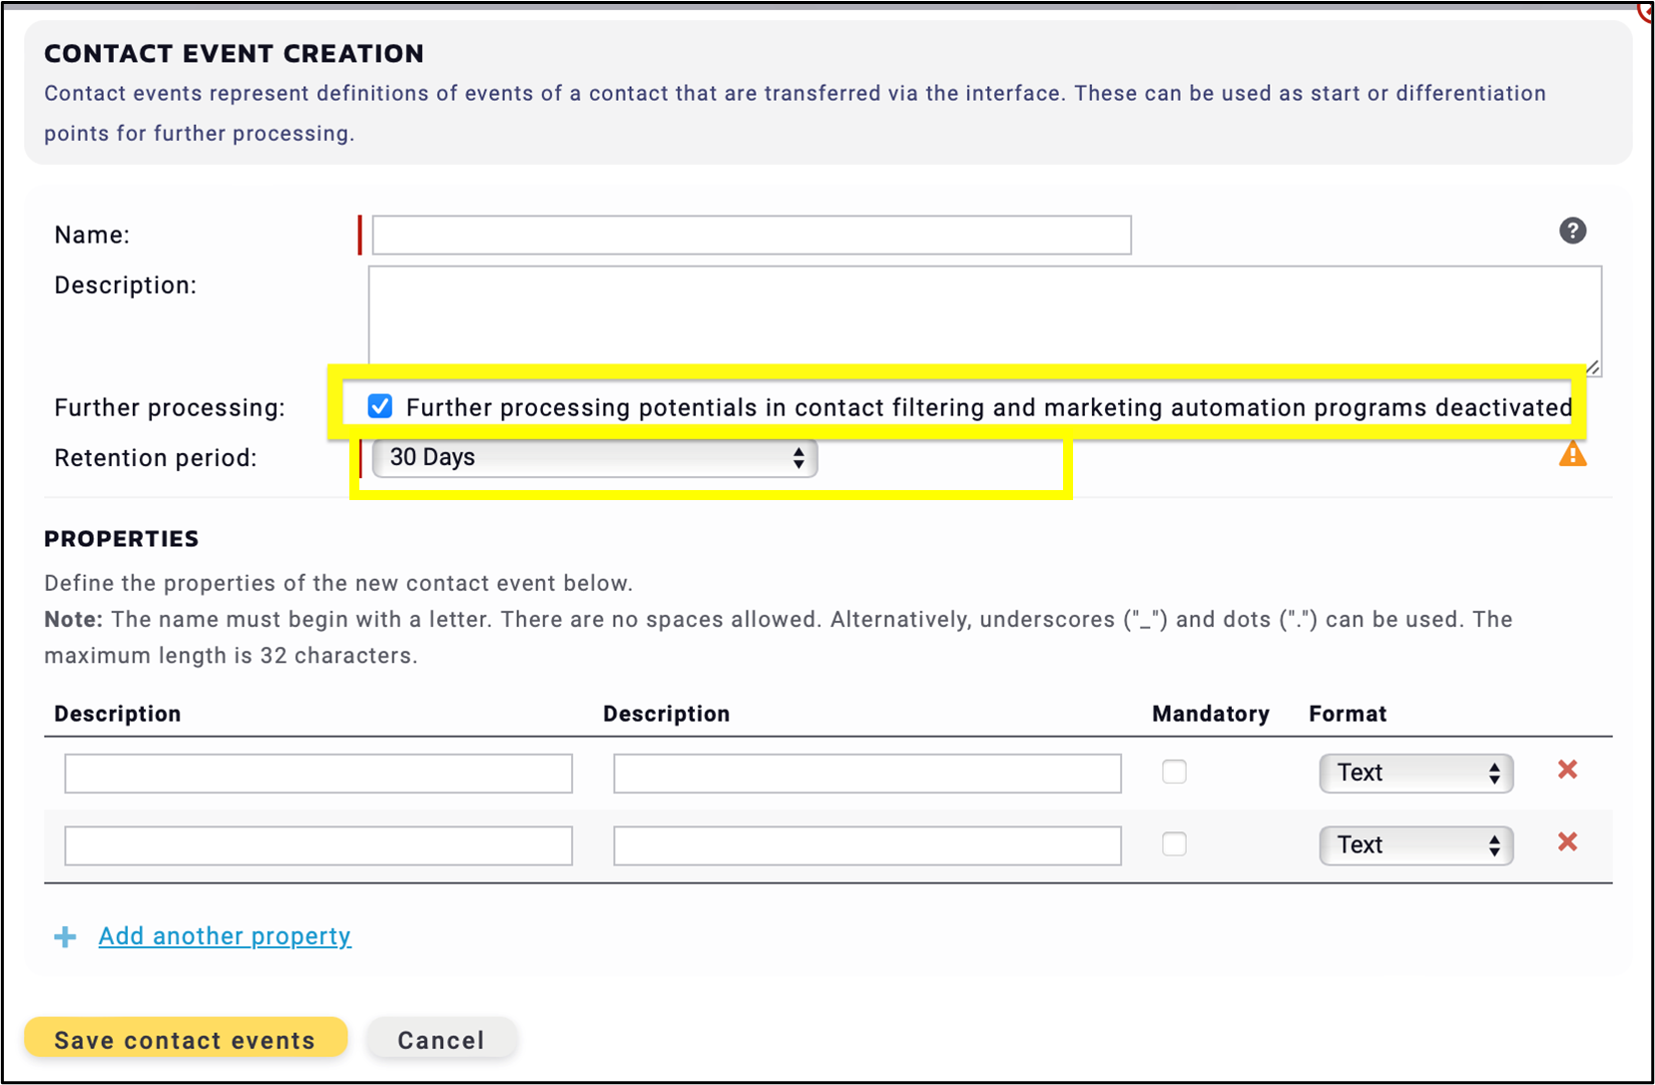The height and width of the screenshot is (1085, 1655).
Task: Click the PROPERTIES section heading
Action: click(x=122, y=539)
